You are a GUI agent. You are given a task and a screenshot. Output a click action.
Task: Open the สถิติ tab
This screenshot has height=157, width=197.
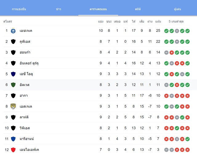click(138, 9)
